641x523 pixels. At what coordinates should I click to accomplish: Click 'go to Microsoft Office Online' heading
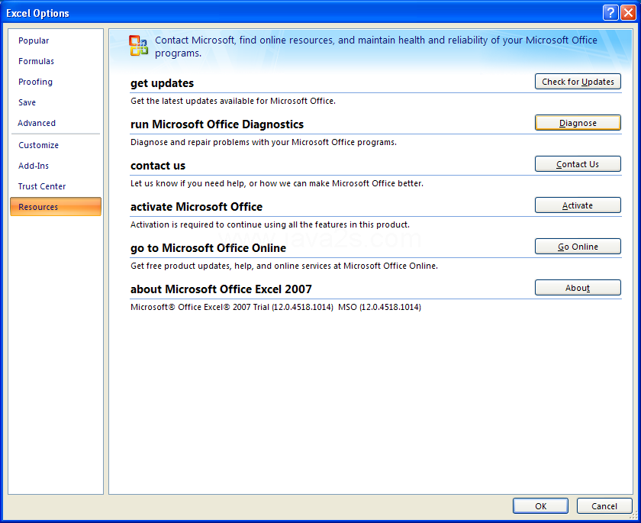click(x=208, y=248)
